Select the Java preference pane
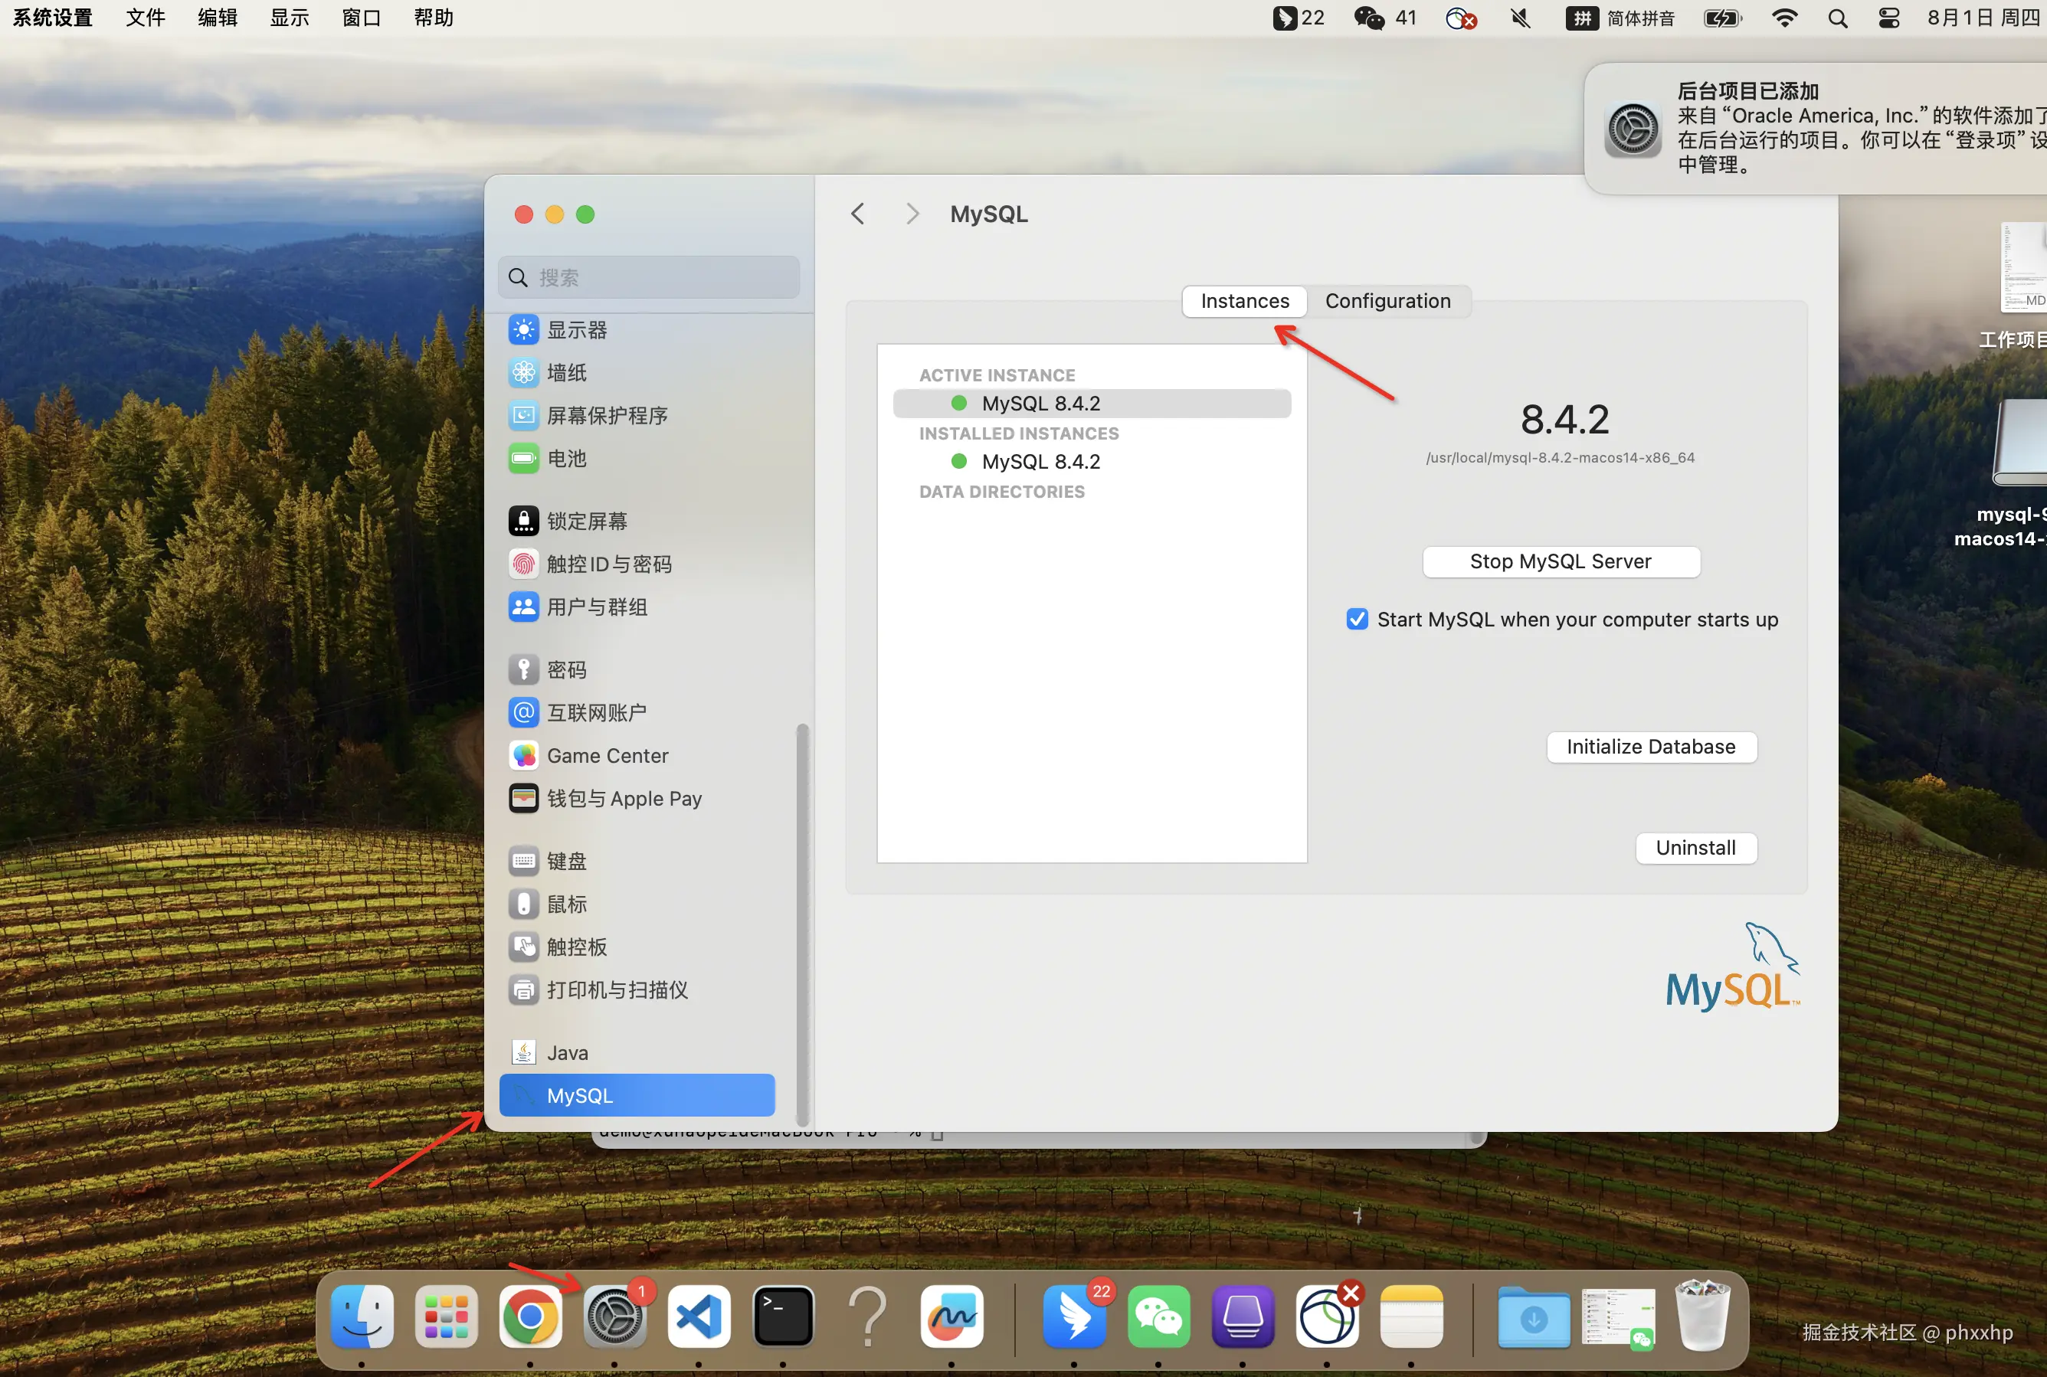The width and height of the screenshot is (2047, 1377). point(567,1052)
